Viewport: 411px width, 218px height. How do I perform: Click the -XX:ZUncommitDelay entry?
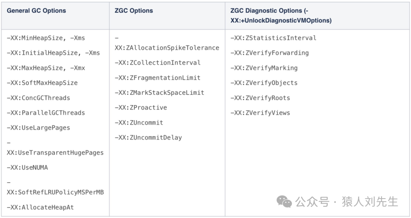coord(148,137)
